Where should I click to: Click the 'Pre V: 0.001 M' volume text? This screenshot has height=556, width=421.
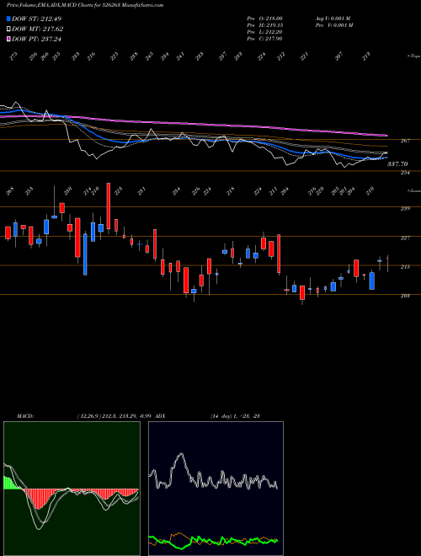click(333, 25)
